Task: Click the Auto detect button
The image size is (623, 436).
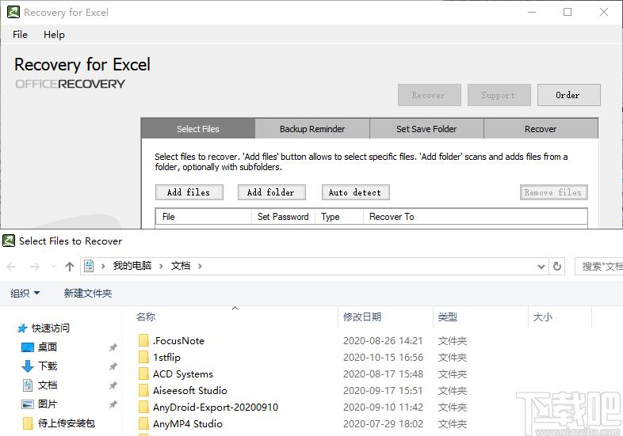Action: tap(355, 192)
